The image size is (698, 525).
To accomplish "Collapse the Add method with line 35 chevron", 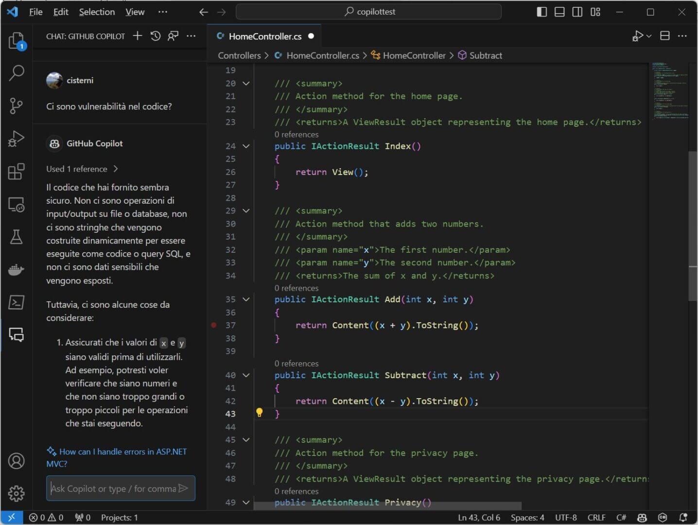I will point(246,299).
